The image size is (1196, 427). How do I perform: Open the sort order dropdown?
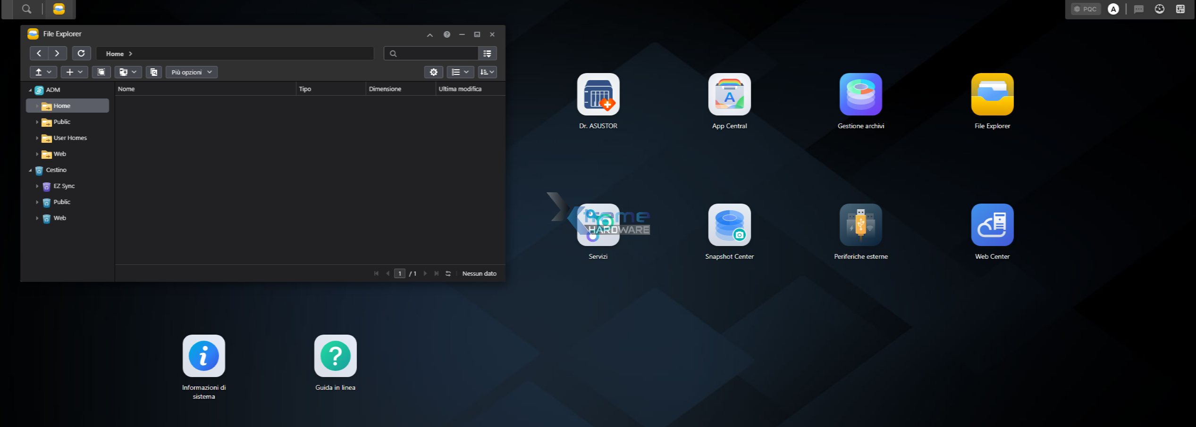tap(488, 72)
